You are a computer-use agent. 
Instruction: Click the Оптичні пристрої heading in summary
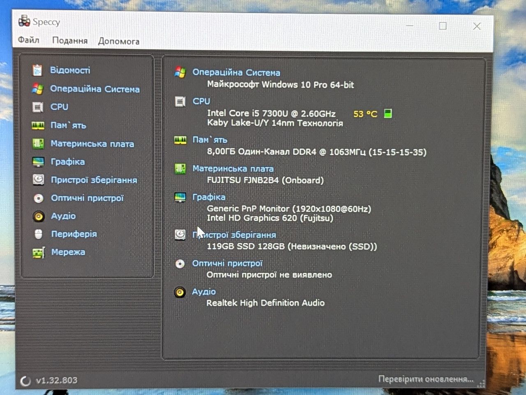(227, 263)
